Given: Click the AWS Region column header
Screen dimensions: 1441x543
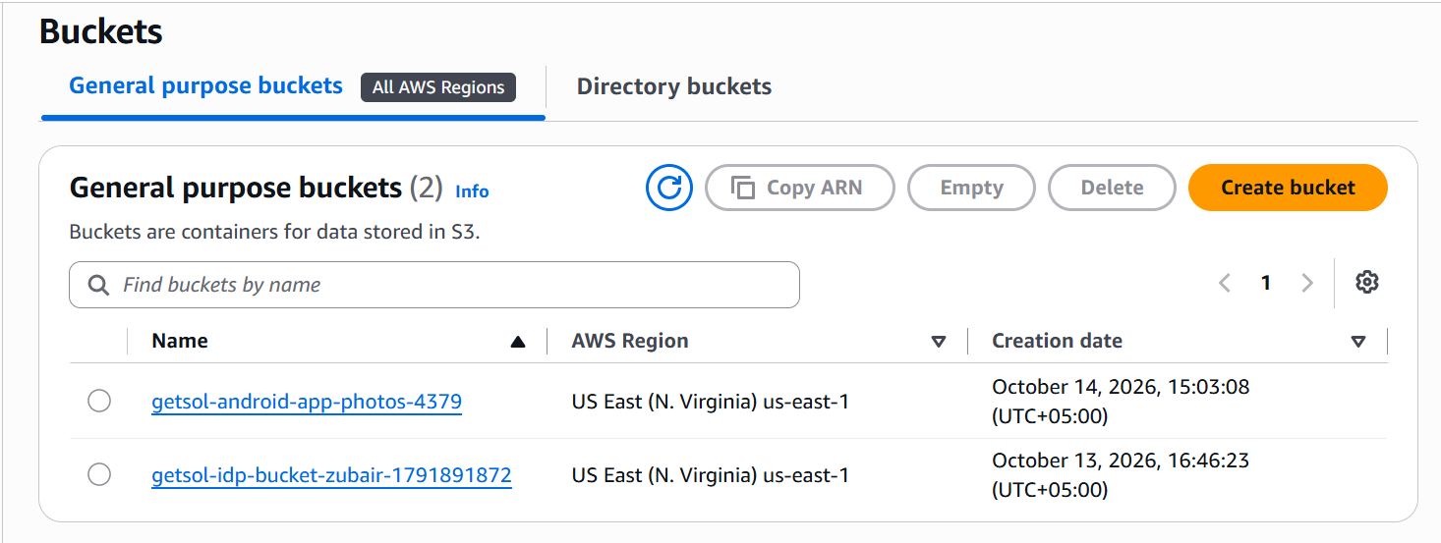Looking at the screenshot, I should pos(630,341).
